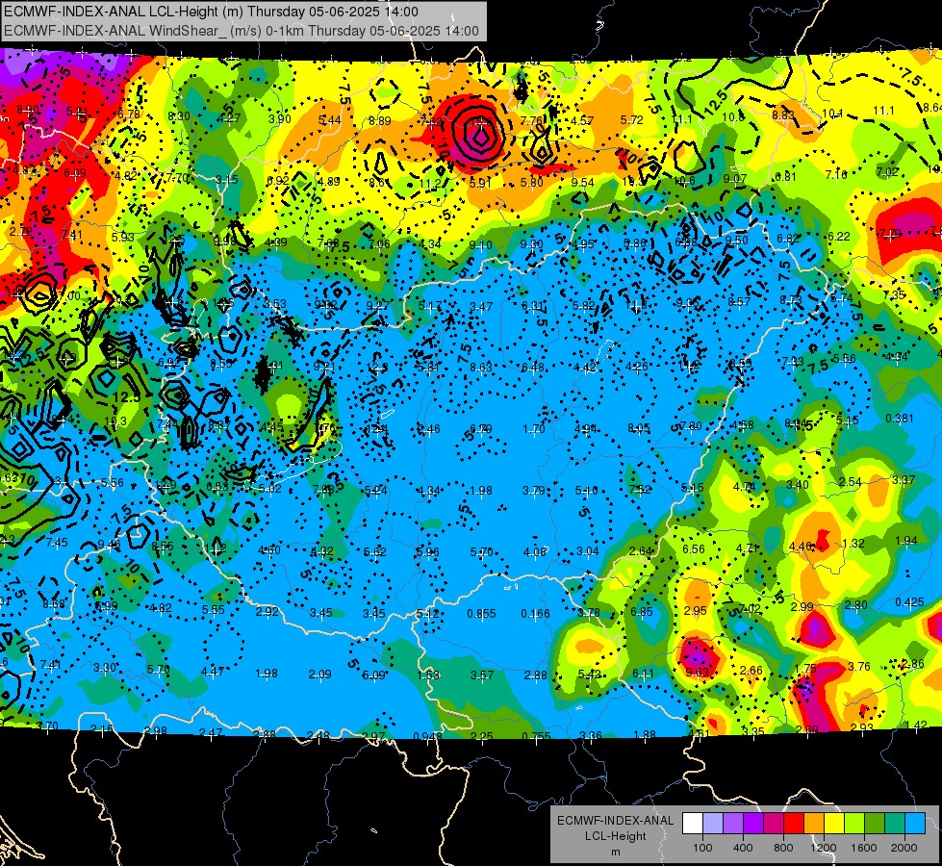Image resolution: width=942 pixels, height=866 pixels.
Task: Click the map value '0.855'
Action: coord(482,614)
